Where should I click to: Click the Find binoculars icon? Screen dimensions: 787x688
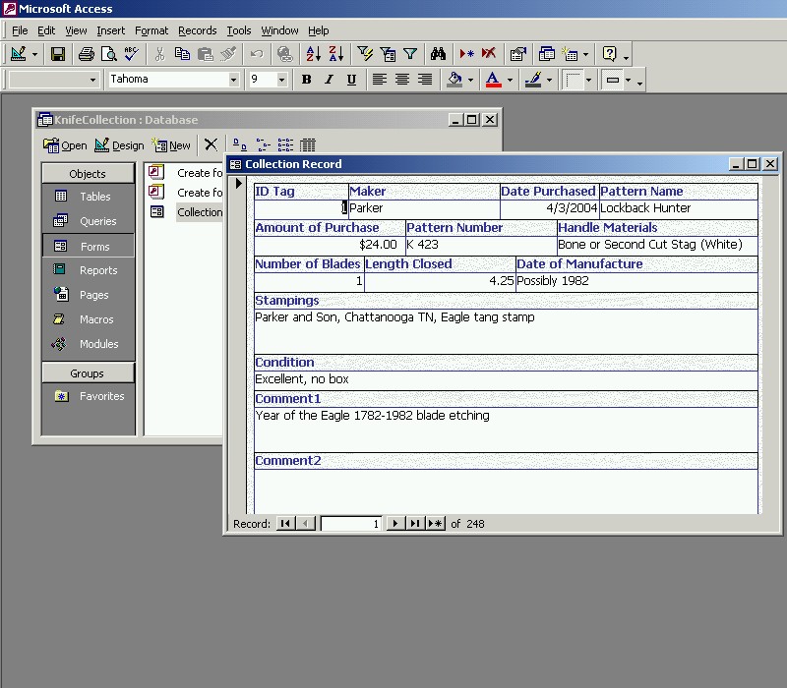pyautogui.click(x=438, y=54)
